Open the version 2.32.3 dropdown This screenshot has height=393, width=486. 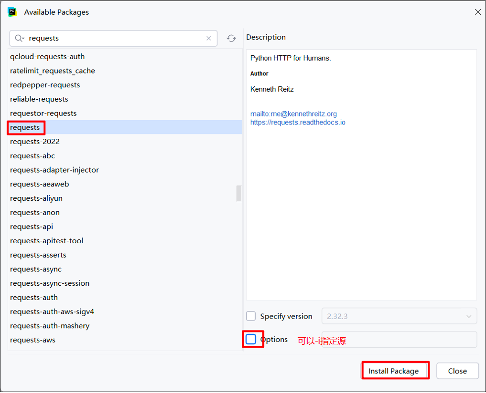click(x=399, y=316)
